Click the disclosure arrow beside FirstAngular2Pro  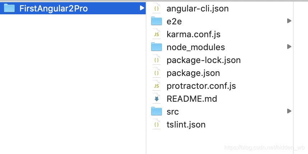[142, 8]
